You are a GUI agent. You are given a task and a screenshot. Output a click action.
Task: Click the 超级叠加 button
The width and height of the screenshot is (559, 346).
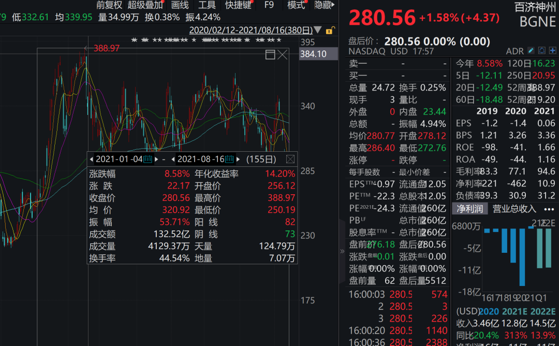click(145, 5)
